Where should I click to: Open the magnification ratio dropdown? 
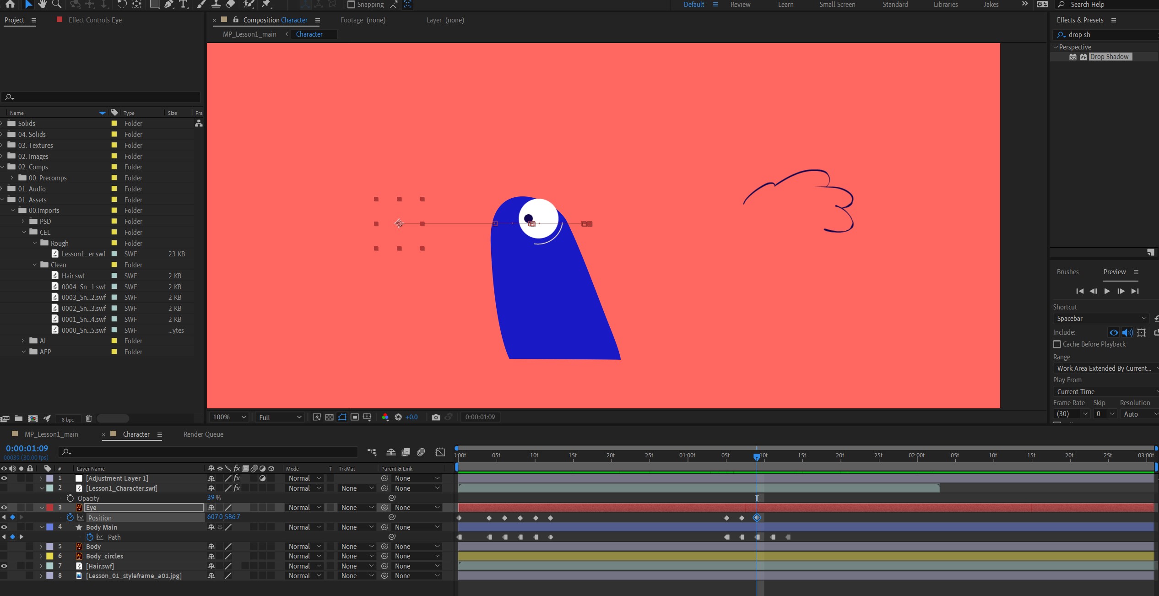229,417
